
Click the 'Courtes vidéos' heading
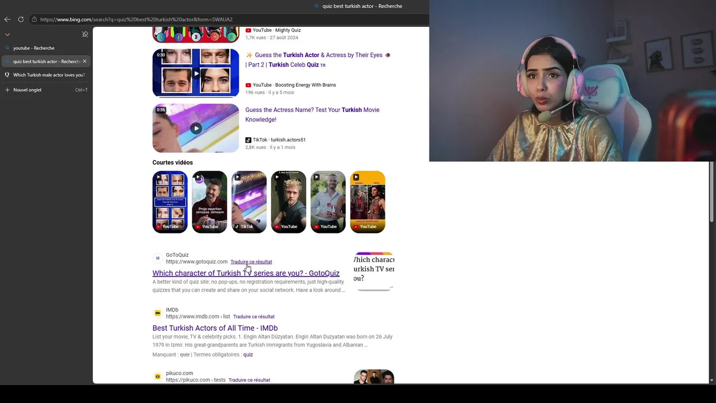pyautogui.click(x=172, y=162)
